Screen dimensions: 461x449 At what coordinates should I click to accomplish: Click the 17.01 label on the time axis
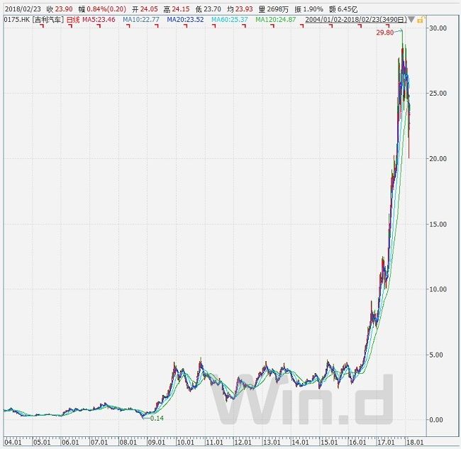tap(387, 442)
